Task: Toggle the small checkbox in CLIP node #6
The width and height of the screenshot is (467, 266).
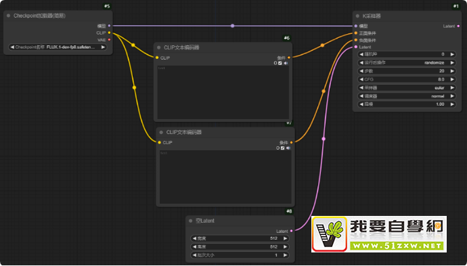Action: pos(280,63)
